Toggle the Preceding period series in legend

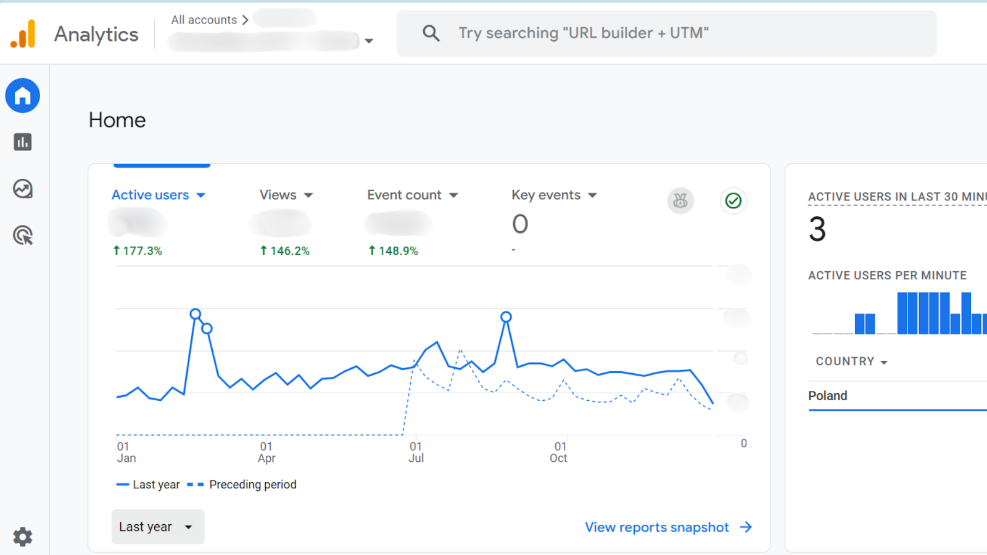[244, 484]
